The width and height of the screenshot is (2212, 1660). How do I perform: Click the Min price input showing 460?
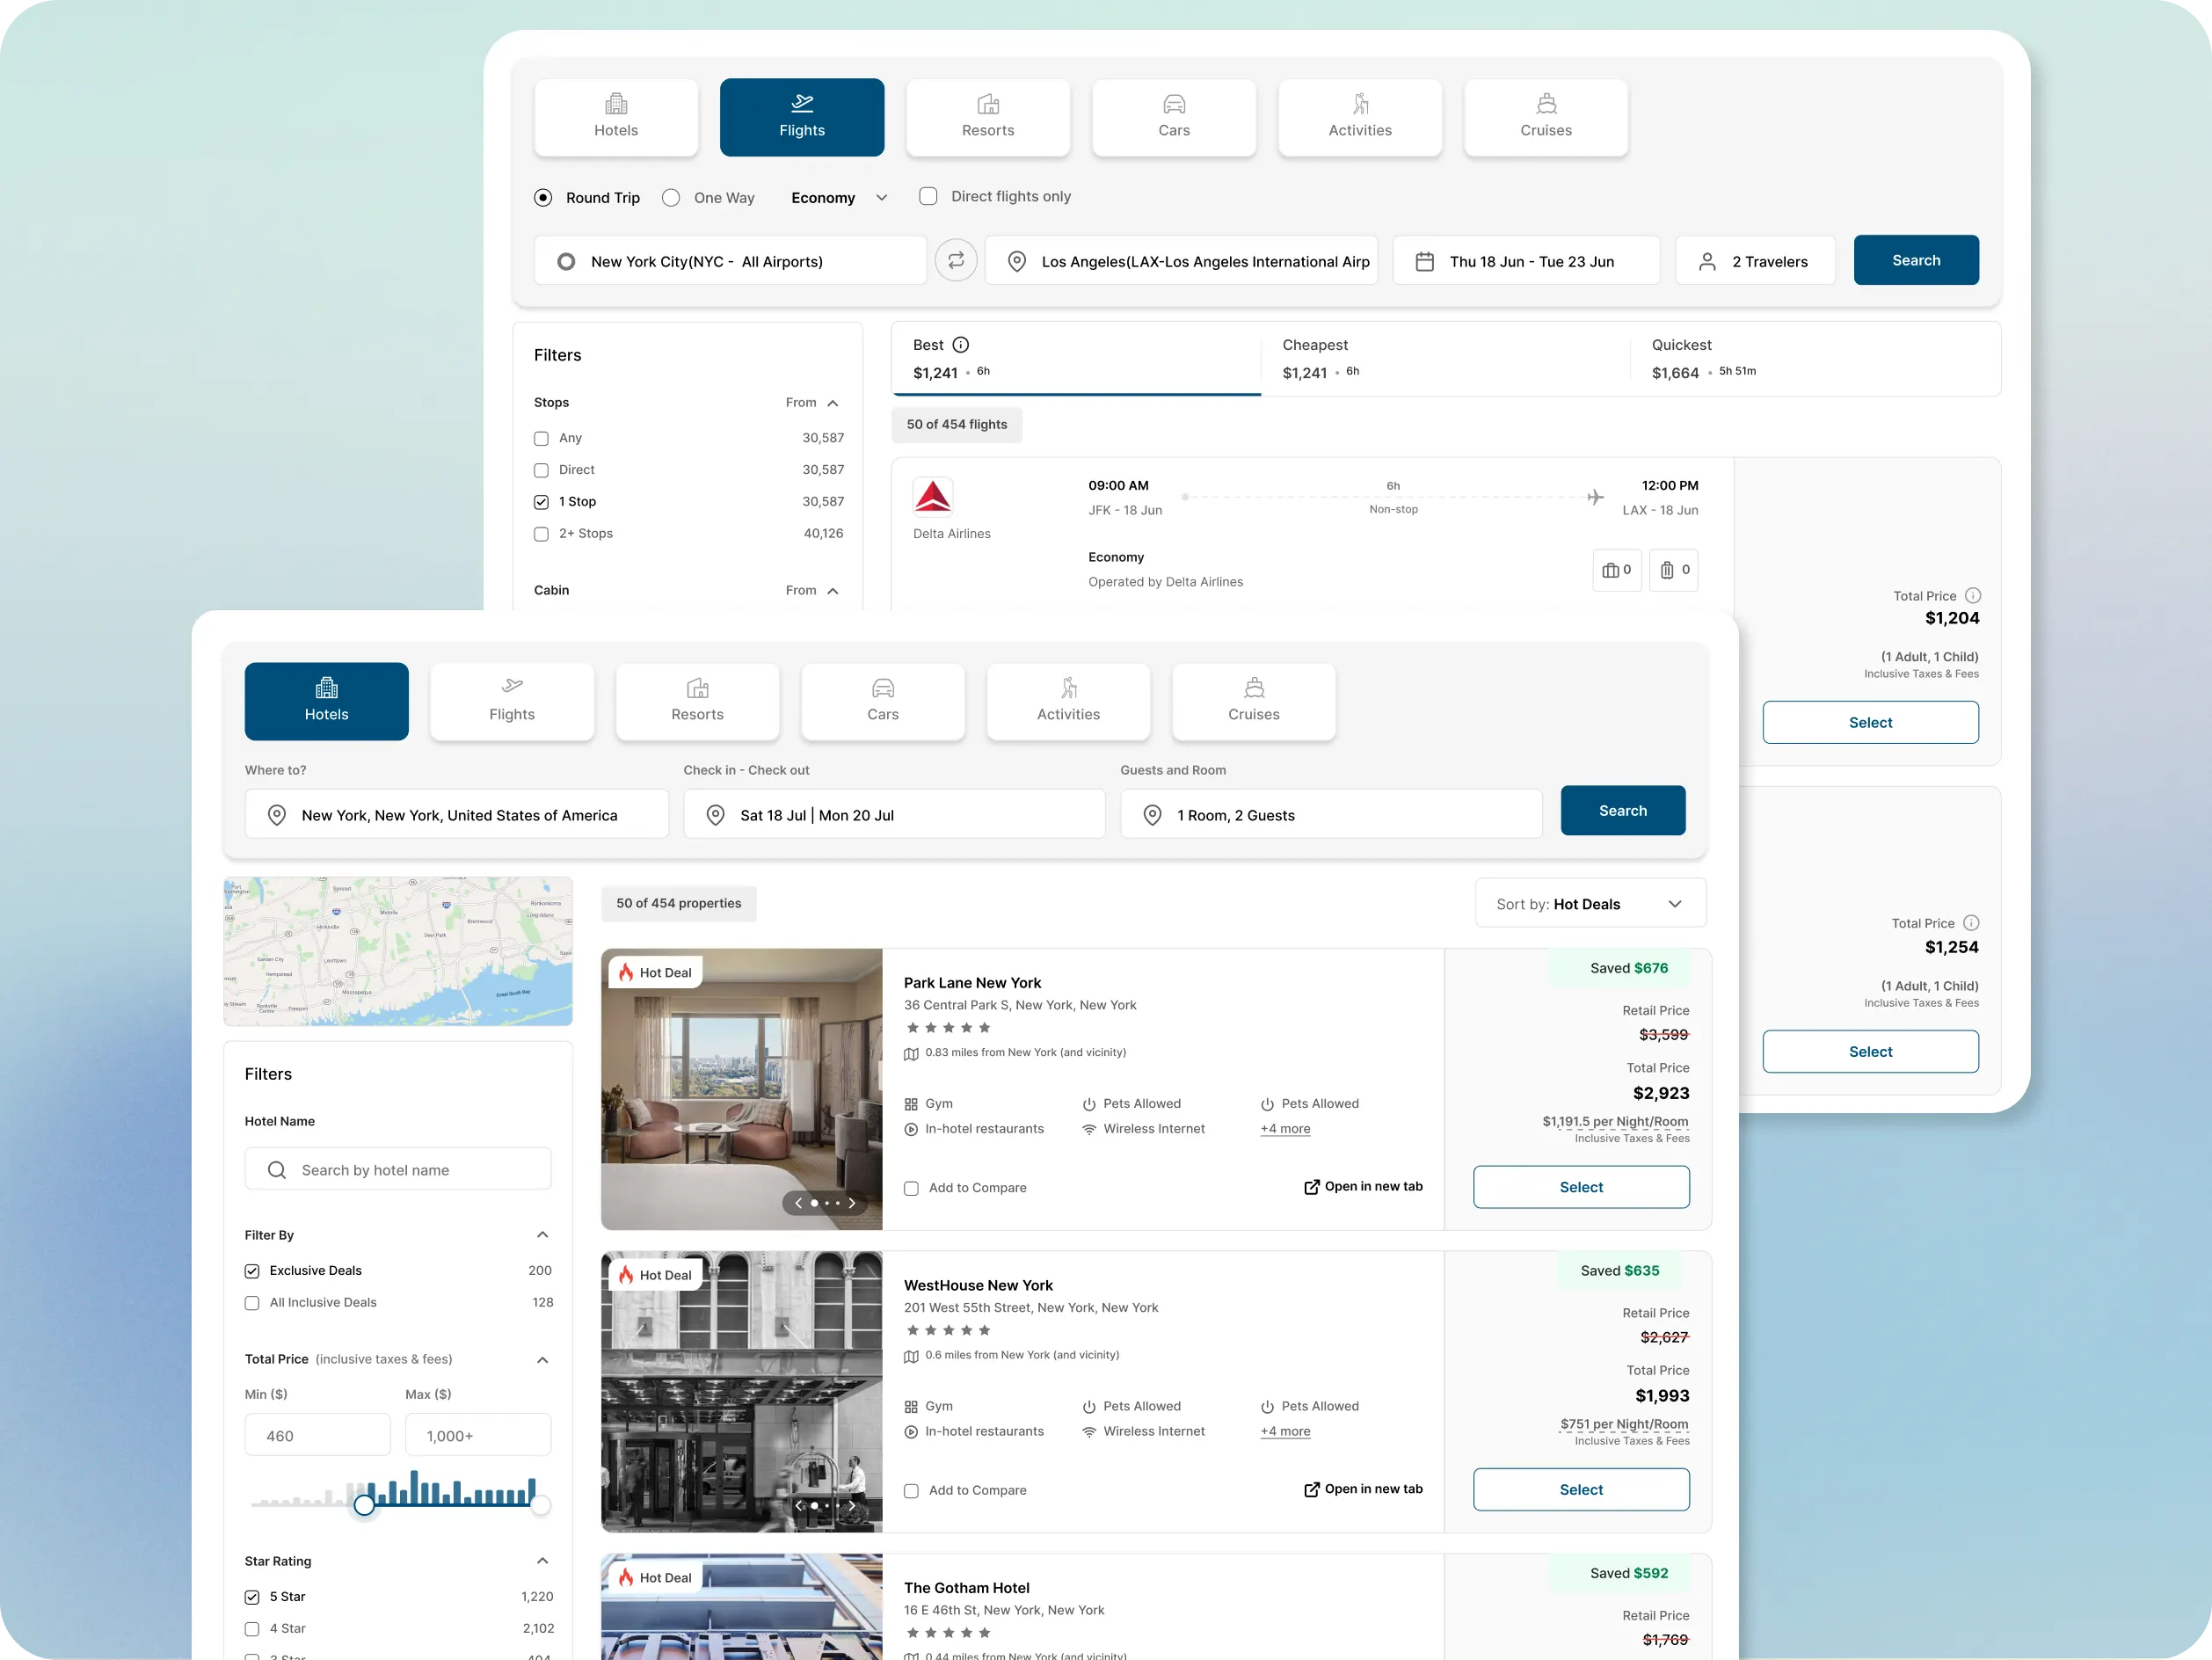(x=318, y=1436)
